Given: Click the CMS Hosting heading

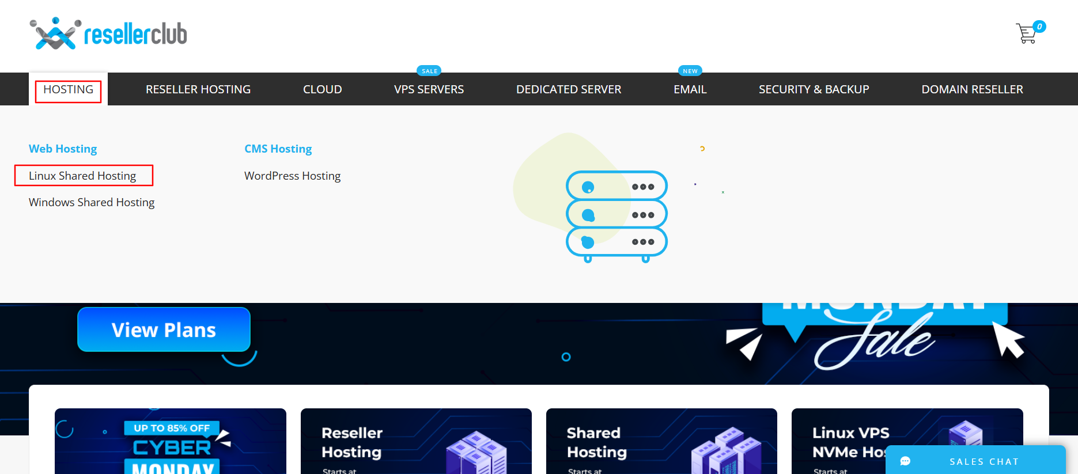Looking at the screenshot, I should [278, 149].
